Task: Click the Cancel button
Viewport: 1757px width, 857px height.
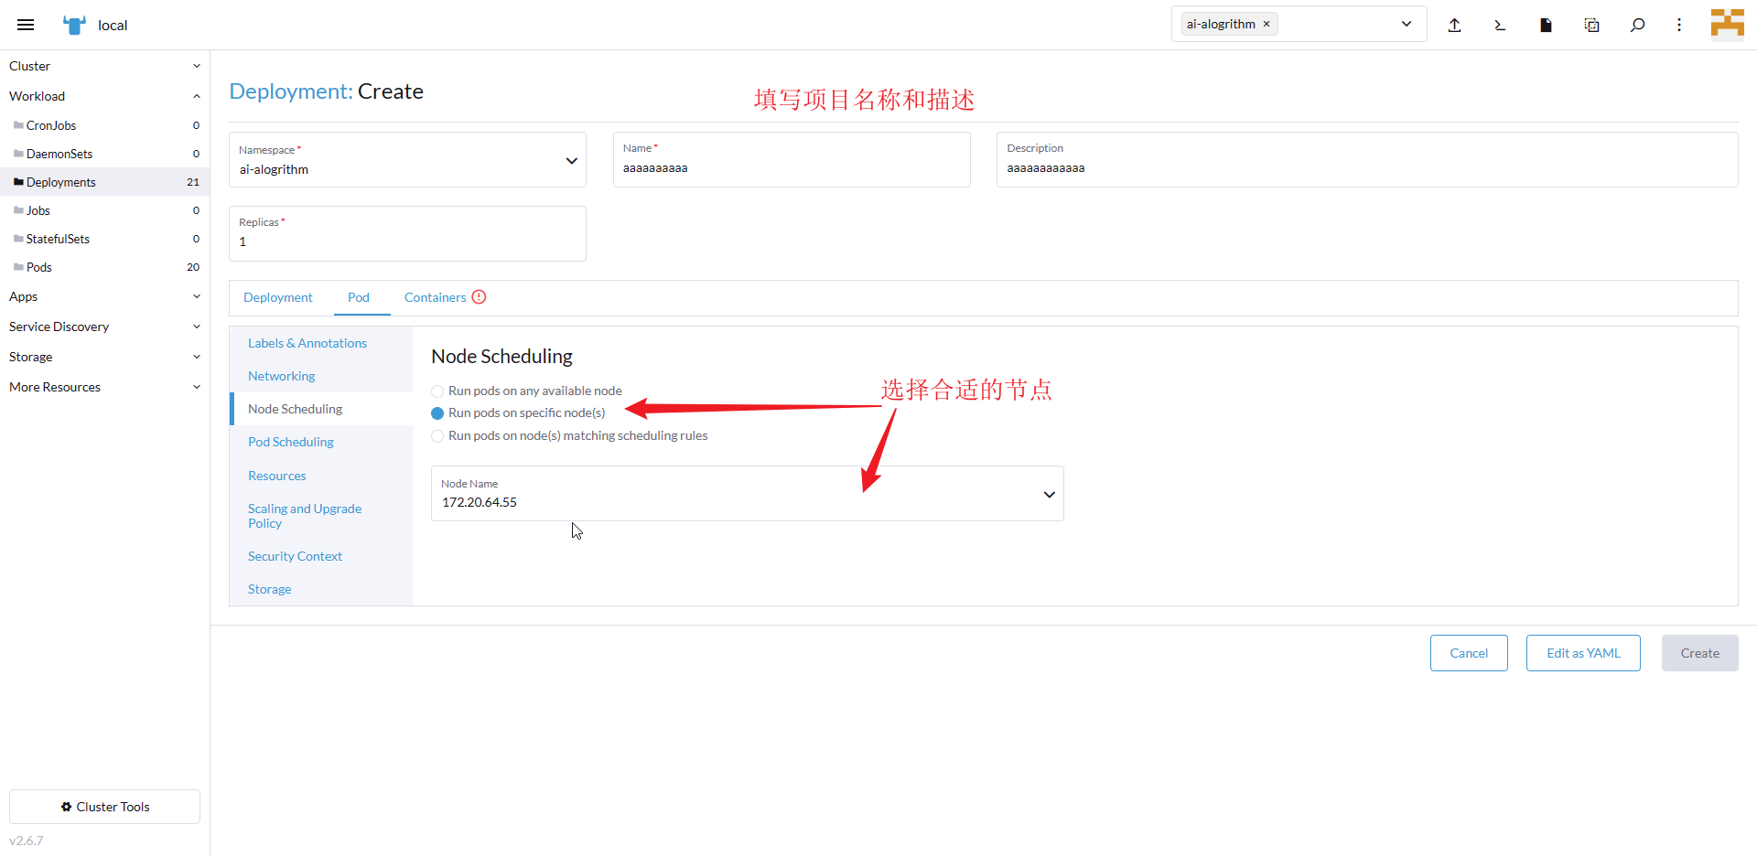Action: [1469, 653]
